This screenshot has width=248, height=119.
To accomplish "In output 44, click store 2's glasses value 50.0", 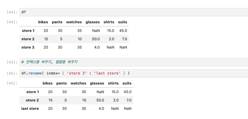I will 96,39.
